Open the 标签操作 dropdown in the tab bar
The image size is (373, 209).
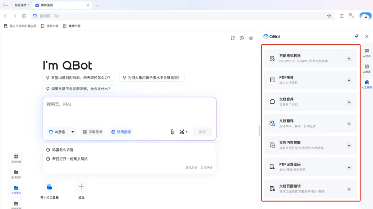pos(22,5)
